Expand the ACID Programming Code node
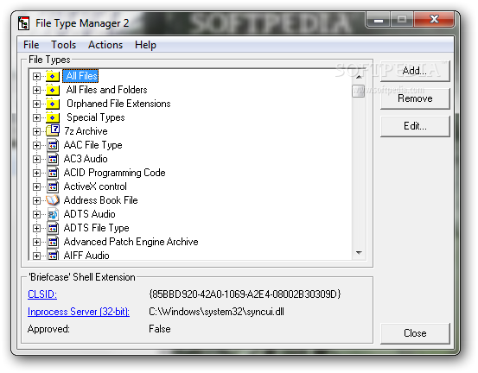The height and width of the screenshot is (373, 478). pyautogui.click(x=36, y=173)
